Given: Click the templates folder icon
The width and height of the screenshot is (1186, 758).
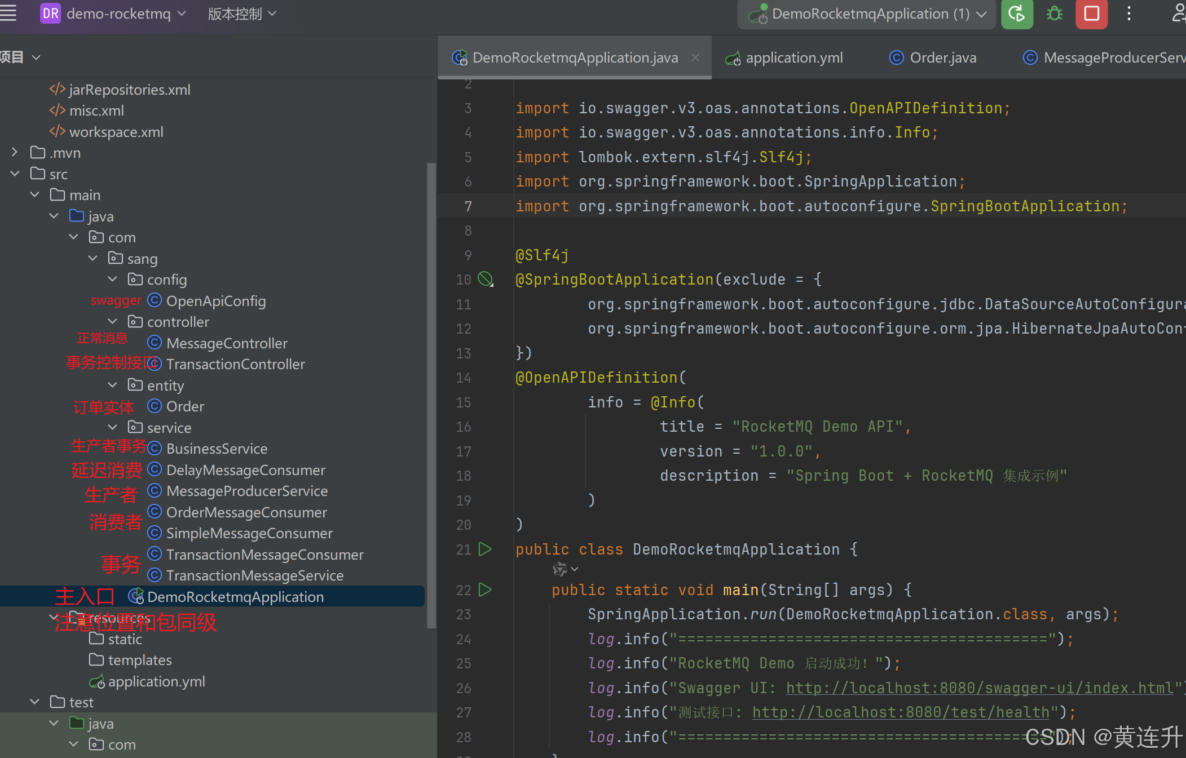Looking at the screenshot, I should [96, 659].
